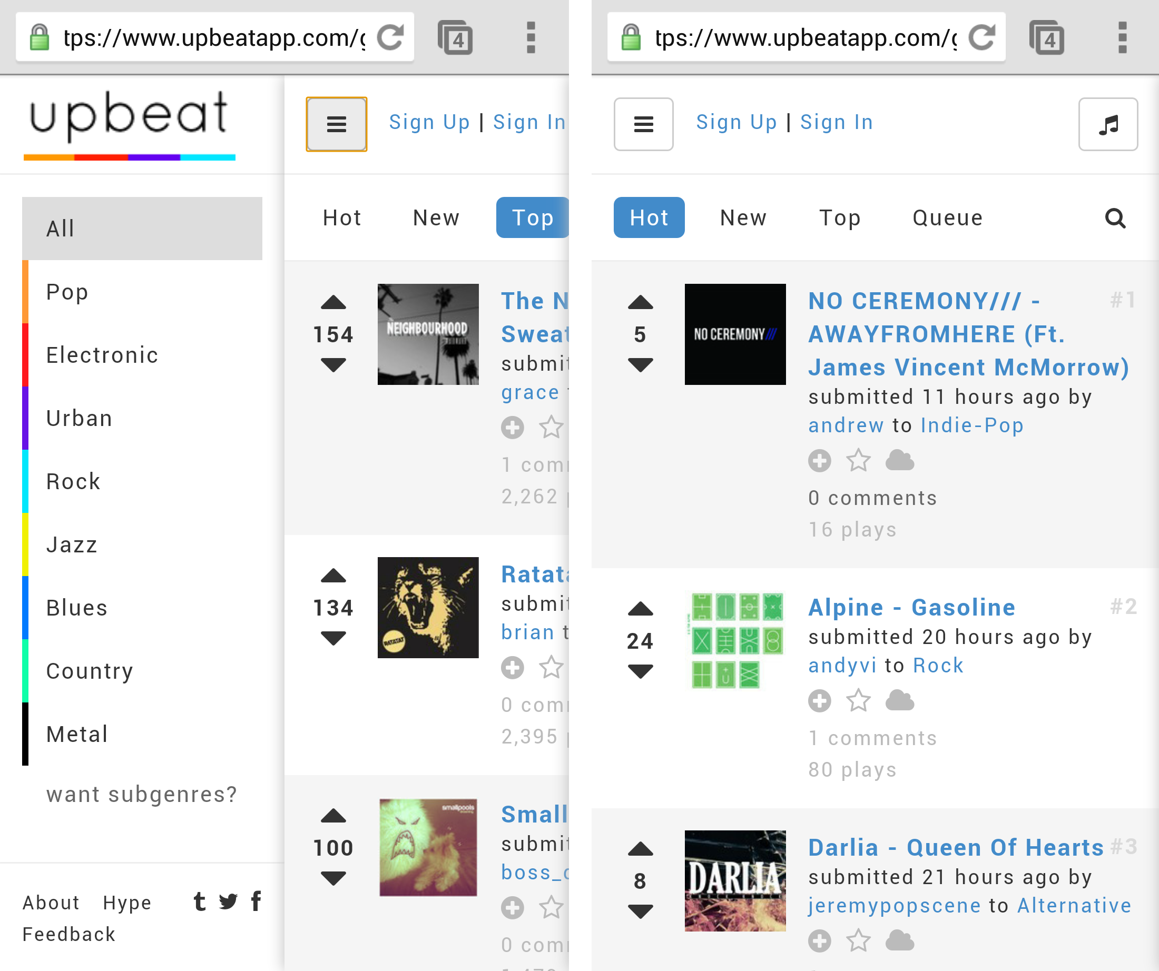Downvote Darlia - Queen Of Hearts
Image resolution: width=1159 pixels, height=971 pixels.
[640, 911]
